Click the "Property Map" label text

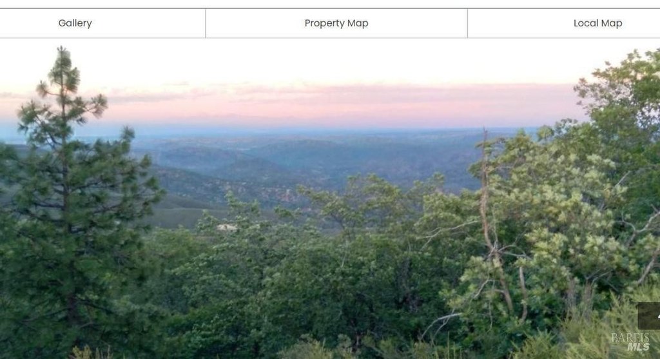tap(336, 23)
